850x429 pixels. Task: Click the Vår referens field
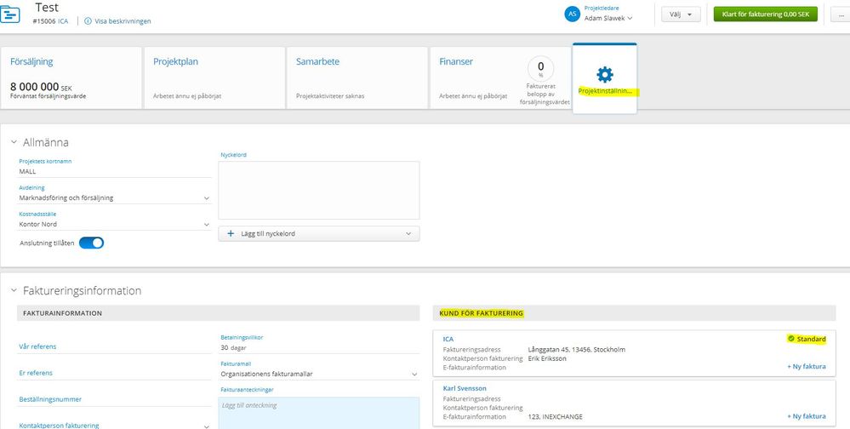(x=114, y=346)
